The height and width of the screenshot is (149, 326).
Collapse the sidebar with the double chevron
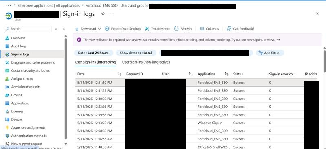tap(64, 29)
